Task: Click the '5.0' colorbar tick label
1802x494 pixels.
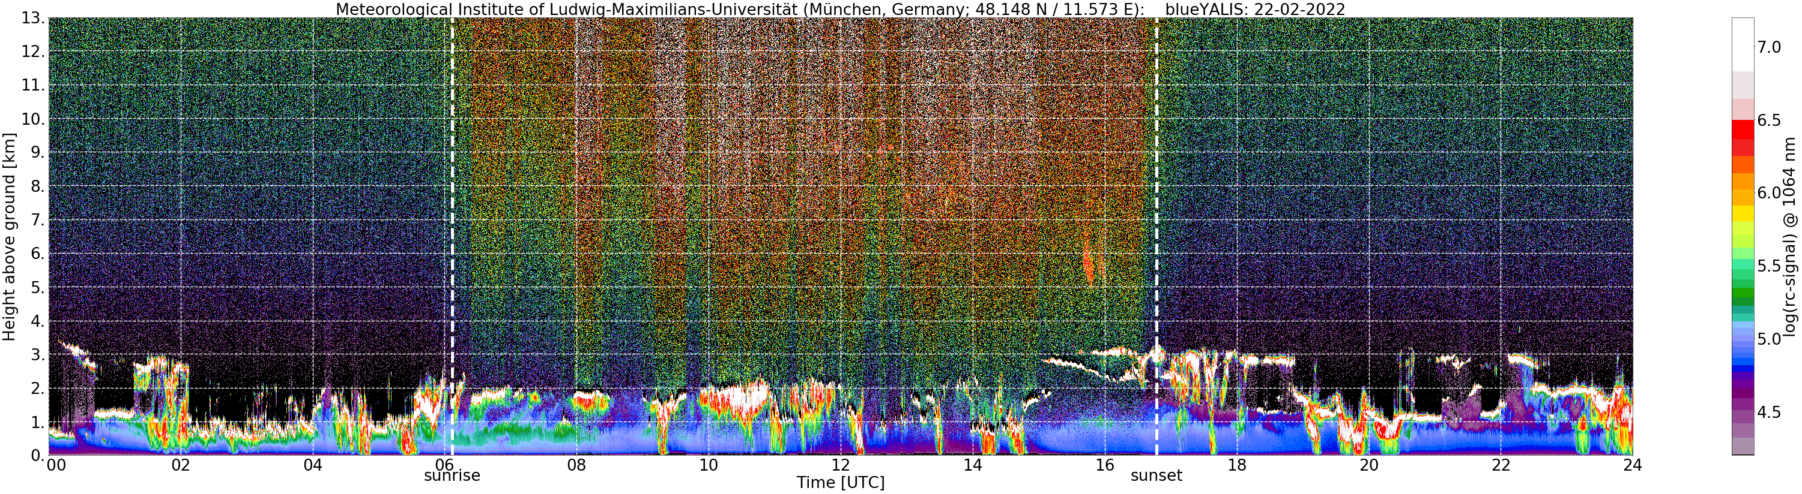Action: 1769,339
